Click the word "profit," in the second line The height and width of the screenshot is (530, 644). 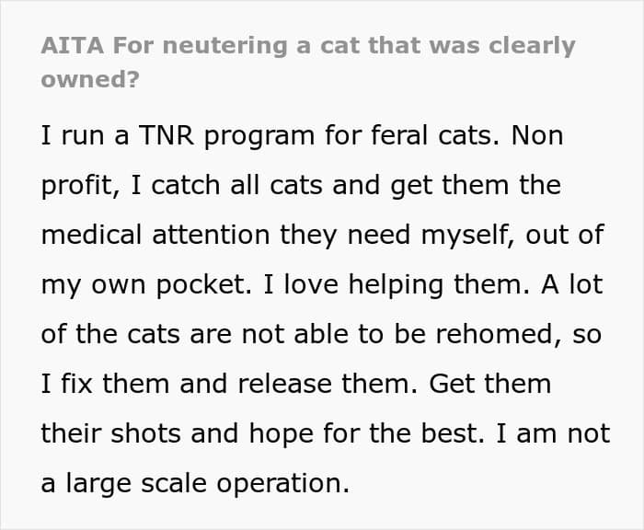pyautogui.click(x=81, y=187)
